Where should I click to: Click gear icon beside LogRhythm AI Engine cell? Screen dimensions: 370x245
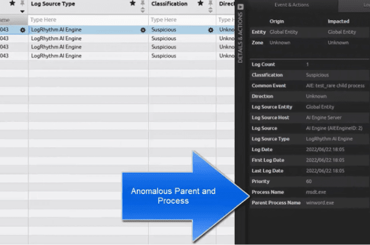point(143,30)
